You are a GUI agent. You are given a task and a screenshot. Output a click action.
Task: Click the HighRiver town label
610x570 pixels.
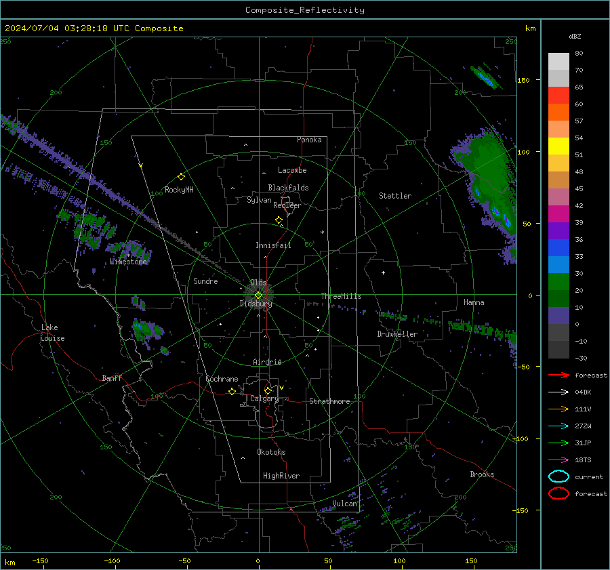[281, 476]
